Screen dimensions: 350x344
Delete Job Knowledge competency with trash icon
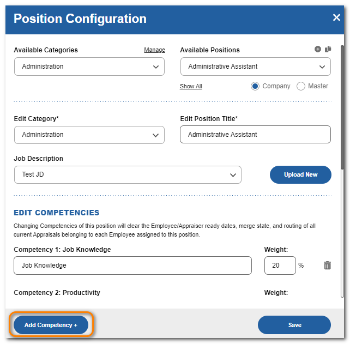327,265
